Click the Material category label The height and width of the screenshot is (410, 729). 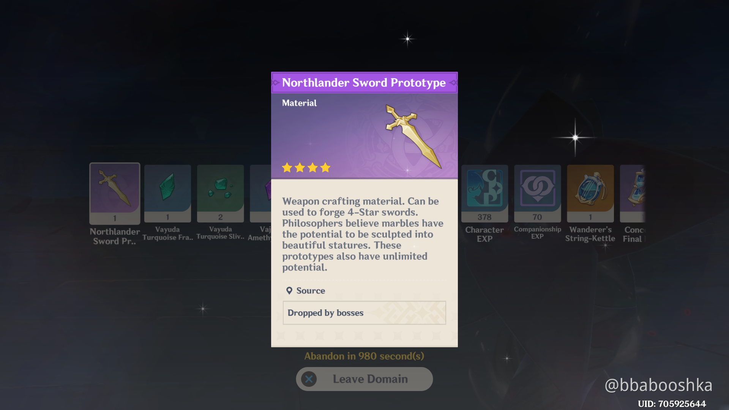[x=299, y=103]
